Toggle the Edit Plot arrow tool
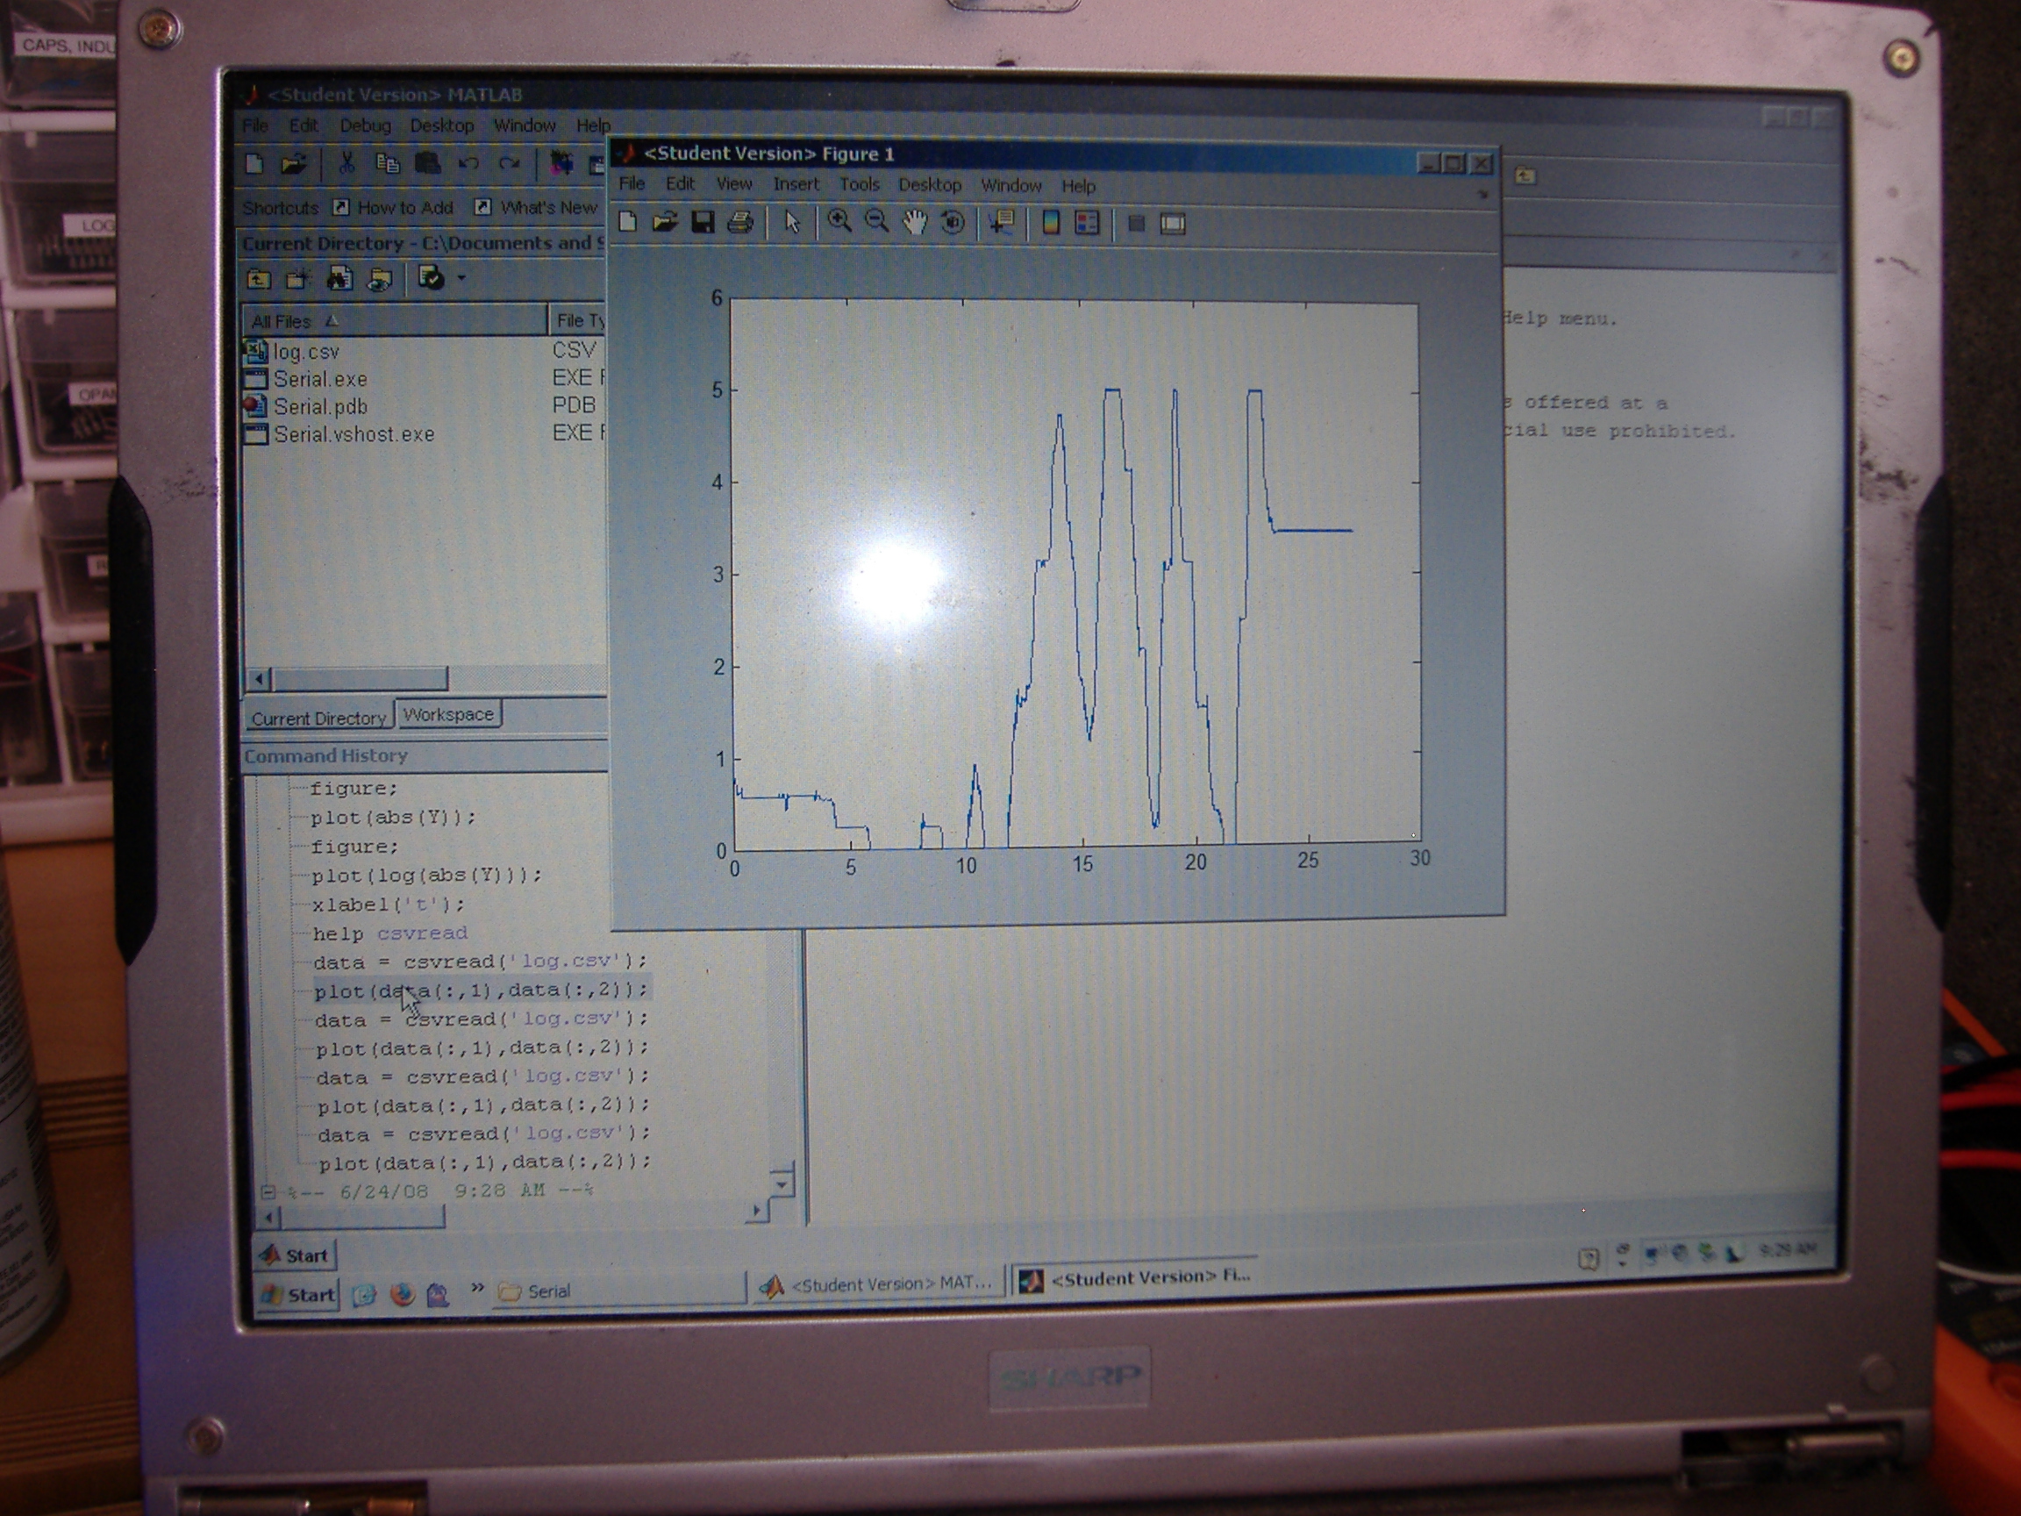This screenshot has height=1516, width=2021. [x=791, y=222]
